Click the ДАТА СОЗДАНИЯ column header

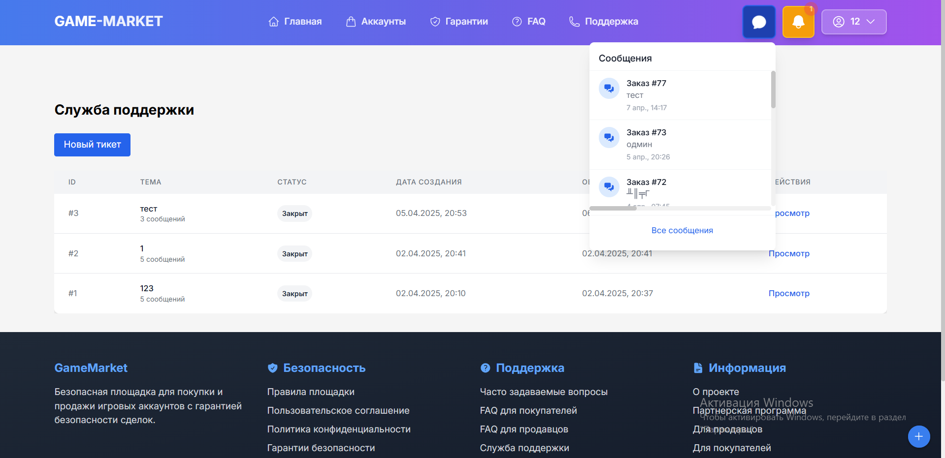pyautogui.click(x=429, y=182)
